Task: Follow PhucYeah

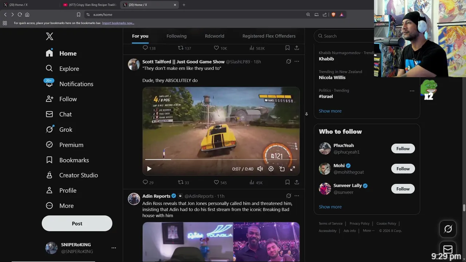Action: 403,148
